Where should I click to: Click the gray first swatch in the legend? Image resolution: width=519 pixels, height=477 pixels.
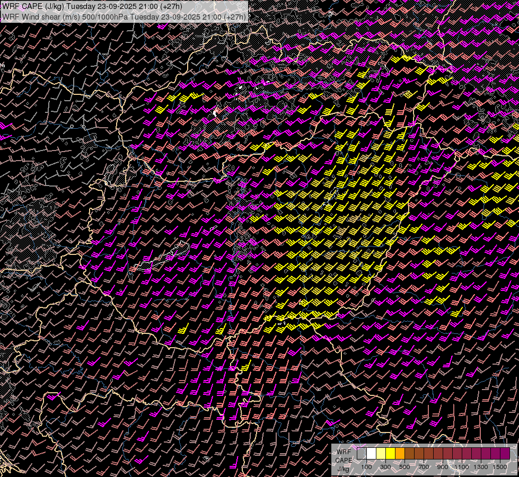(362, 454)
